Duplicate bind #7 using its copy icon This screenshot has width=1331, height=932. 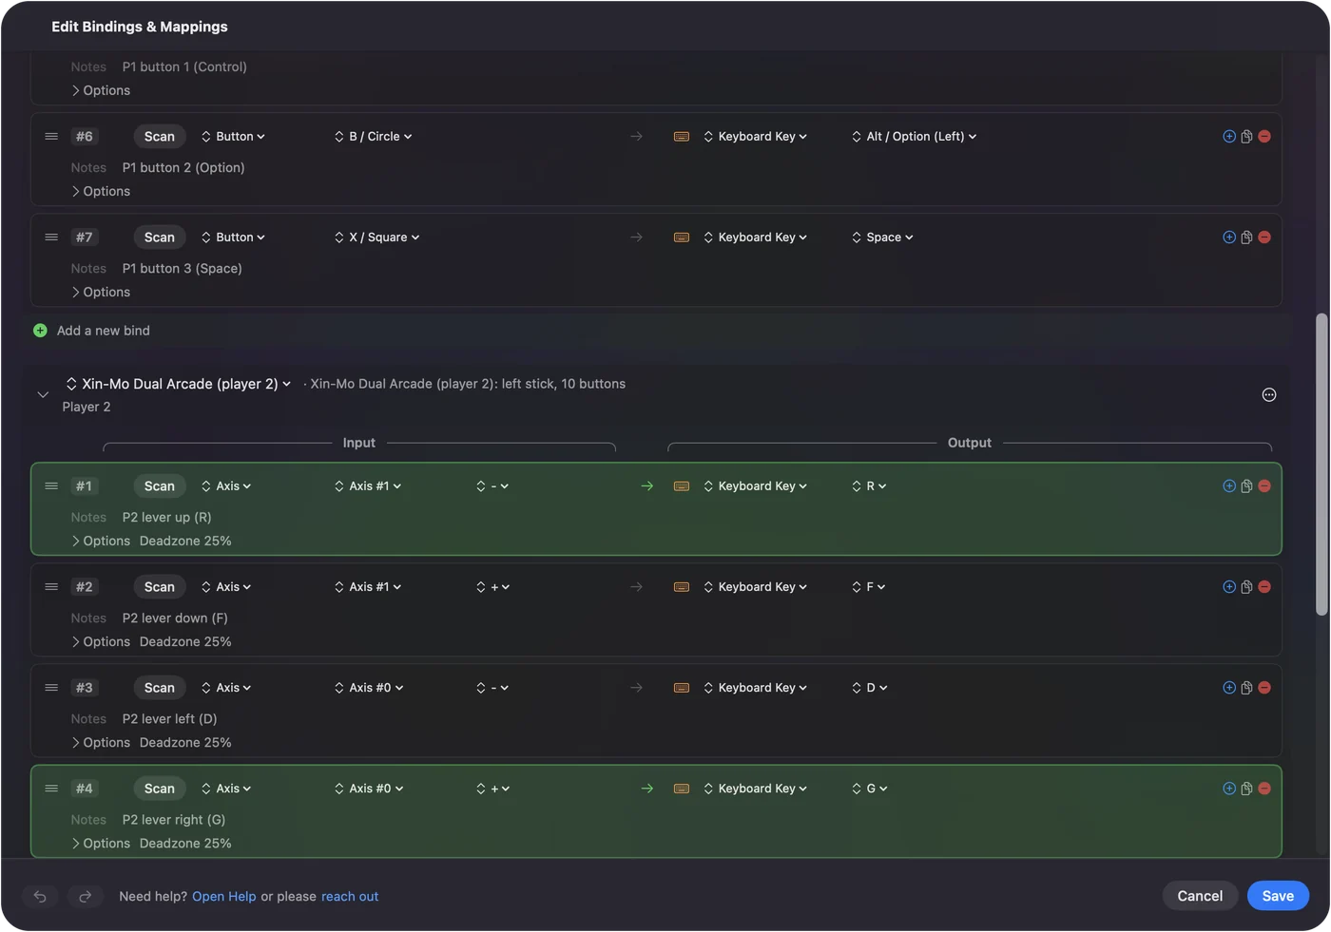point(1246,238)
